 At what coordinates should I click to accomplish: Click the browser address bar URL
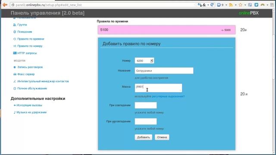coord(49,5)
